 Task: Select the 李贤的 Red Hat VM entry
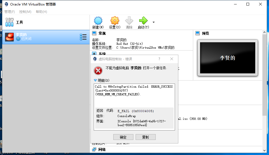coord(46,37)
